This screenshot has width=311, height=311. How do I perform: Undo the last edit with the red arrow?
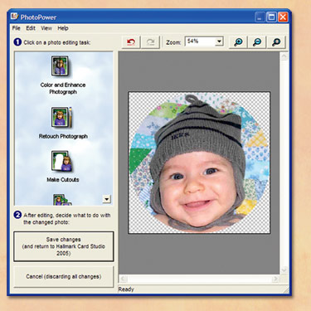coord(131,42)
